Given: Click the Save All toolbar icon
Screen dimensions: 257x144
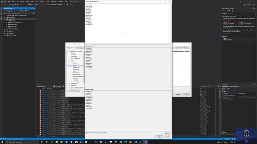Looking at the screenshot, I should click(x=18, y=5).
